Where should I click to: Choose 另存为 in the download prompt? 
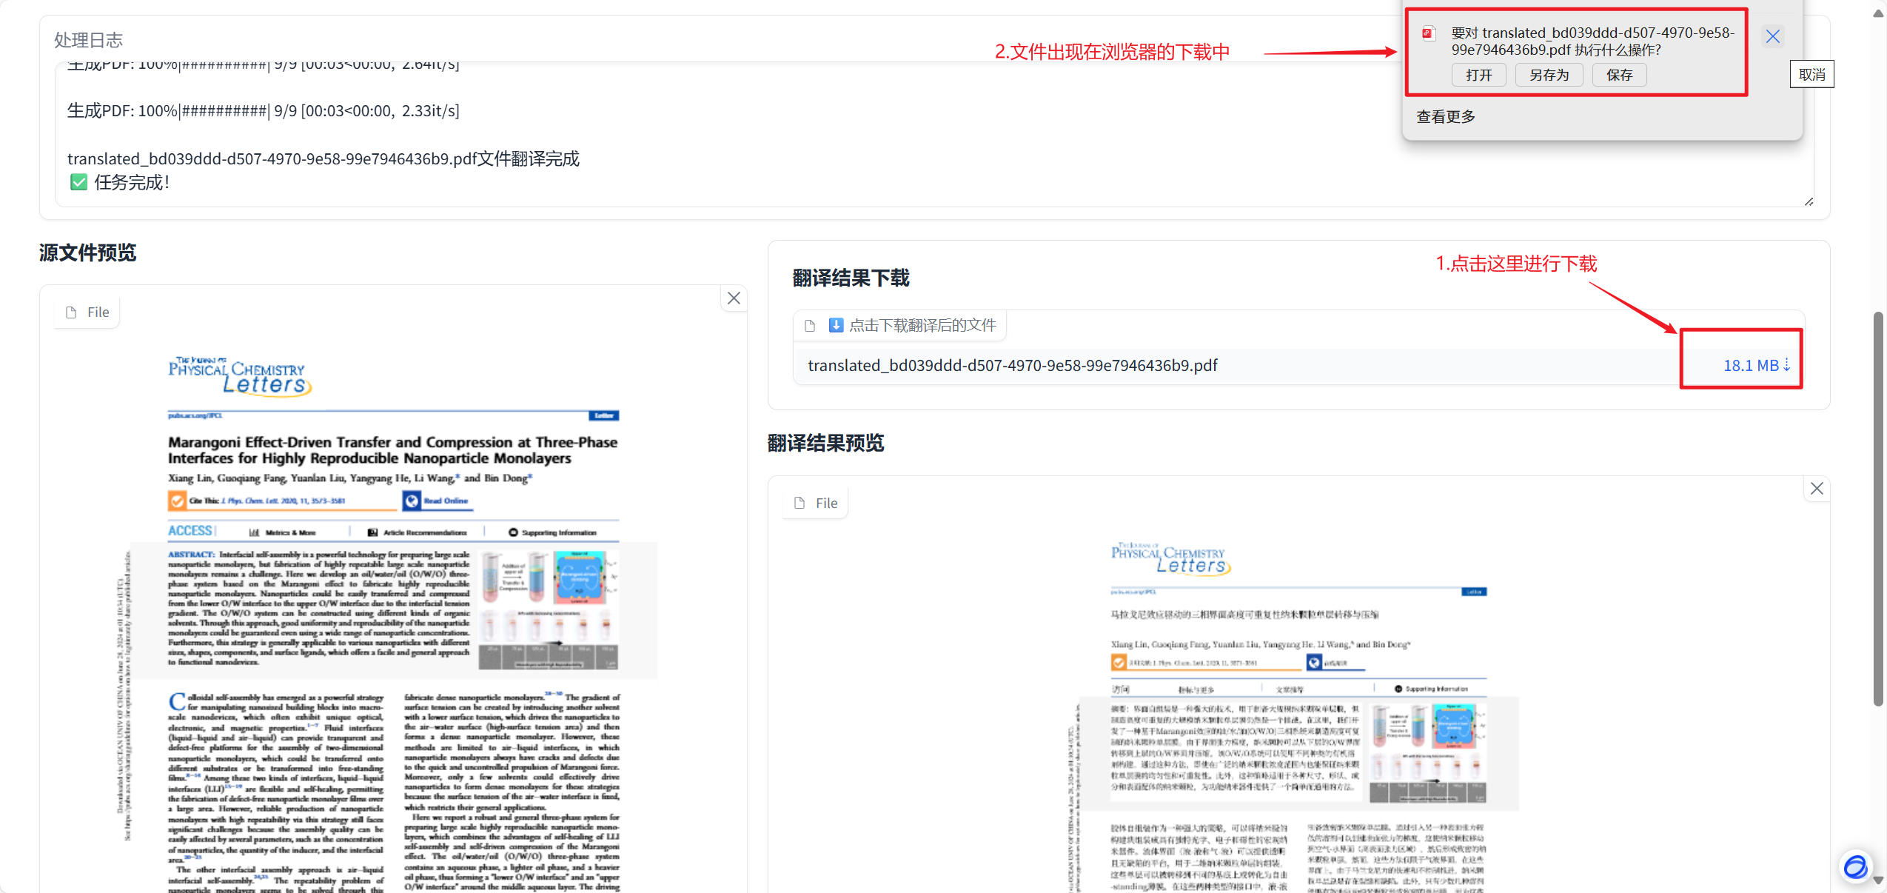(1549, 75)
